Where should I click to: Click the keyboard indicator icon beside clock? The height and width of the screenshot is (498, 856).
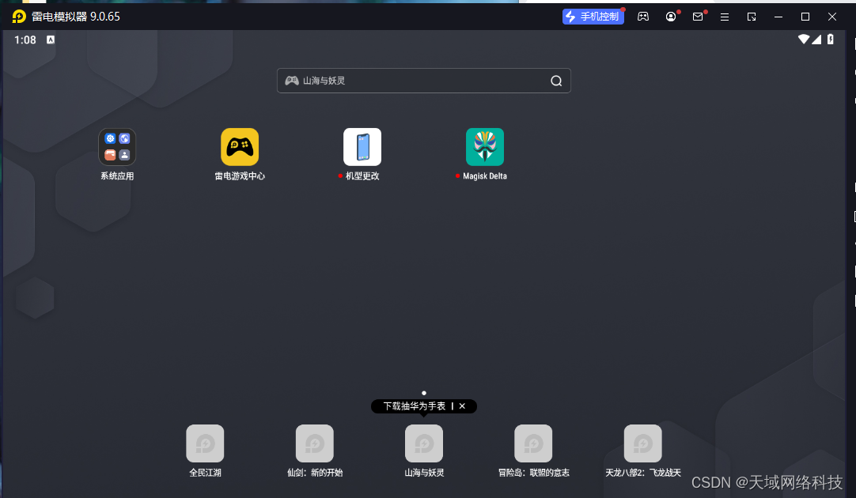coord(51,40)
